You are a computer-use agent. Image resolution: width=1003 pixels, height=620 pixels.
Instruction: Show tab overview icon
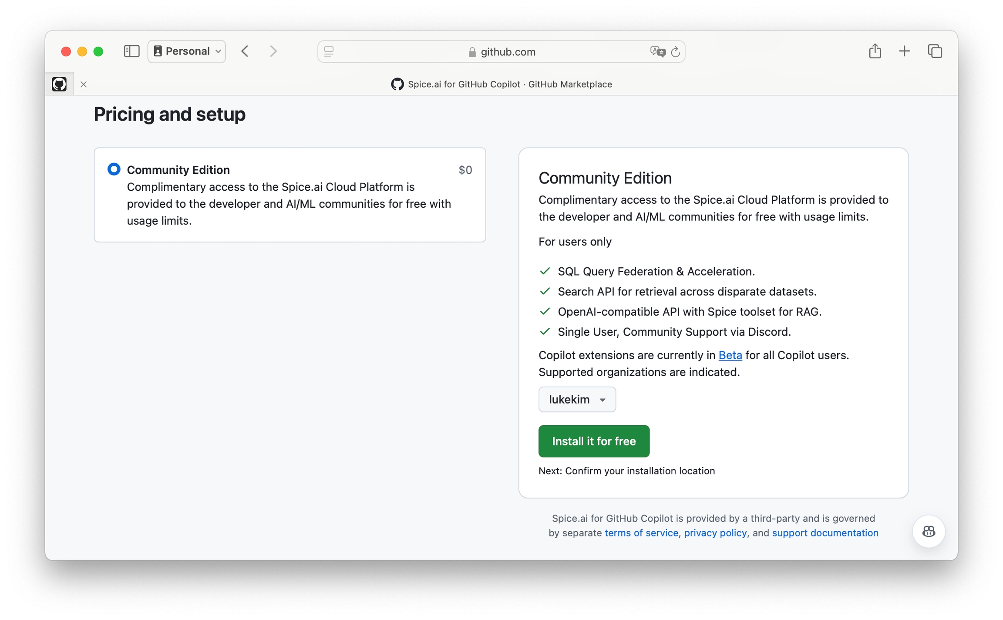tap(935, 51)
